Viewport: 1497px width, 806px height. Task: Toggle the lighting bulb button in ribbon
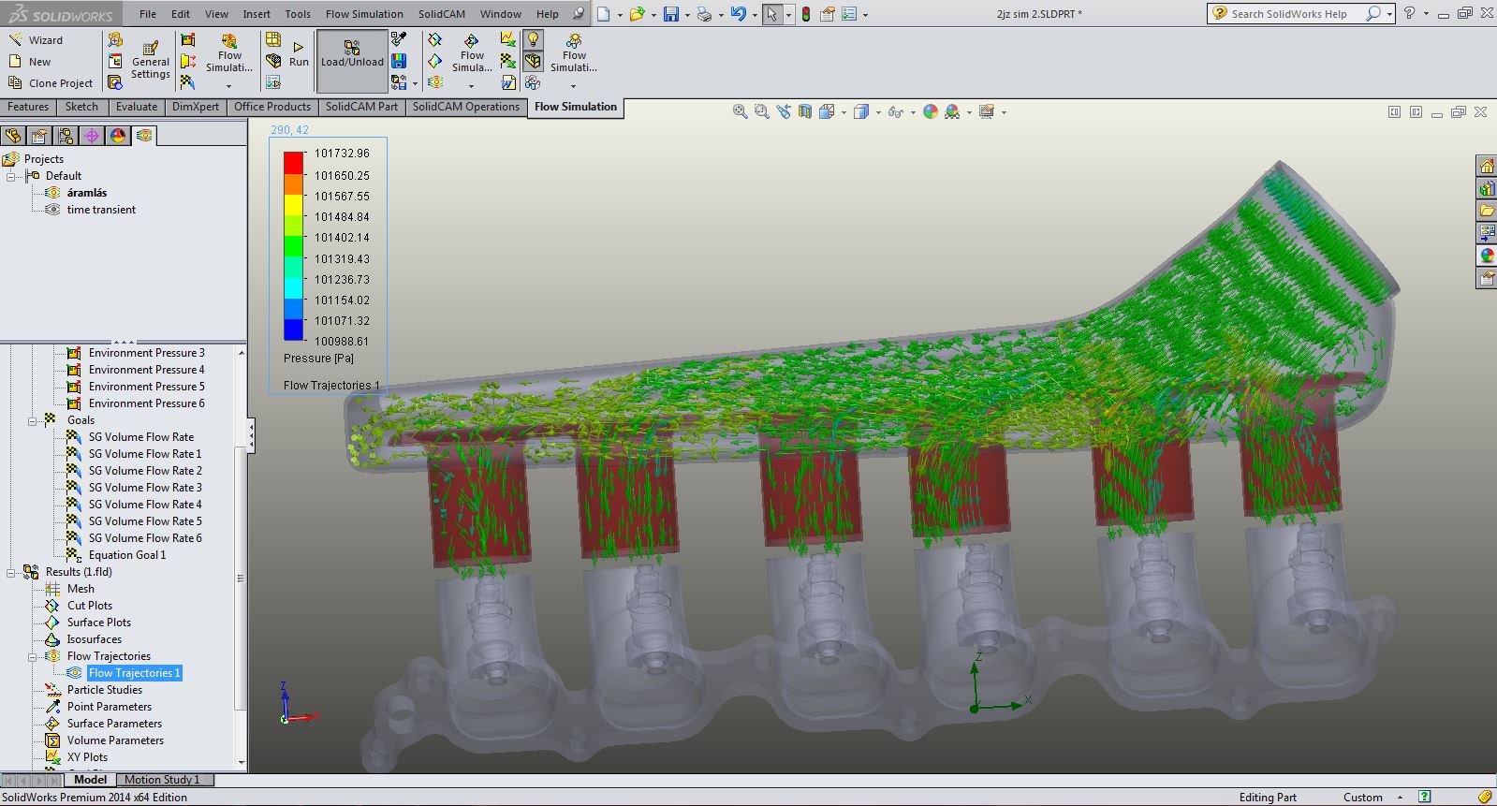[x=533, y=39]
